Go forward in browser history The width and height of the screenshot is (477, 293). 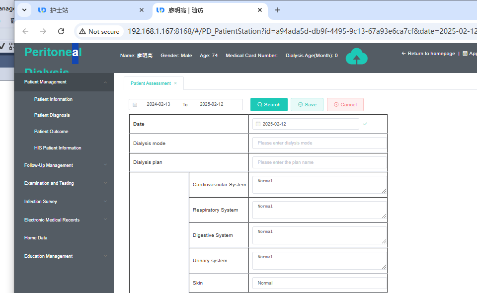pos(43,31)
